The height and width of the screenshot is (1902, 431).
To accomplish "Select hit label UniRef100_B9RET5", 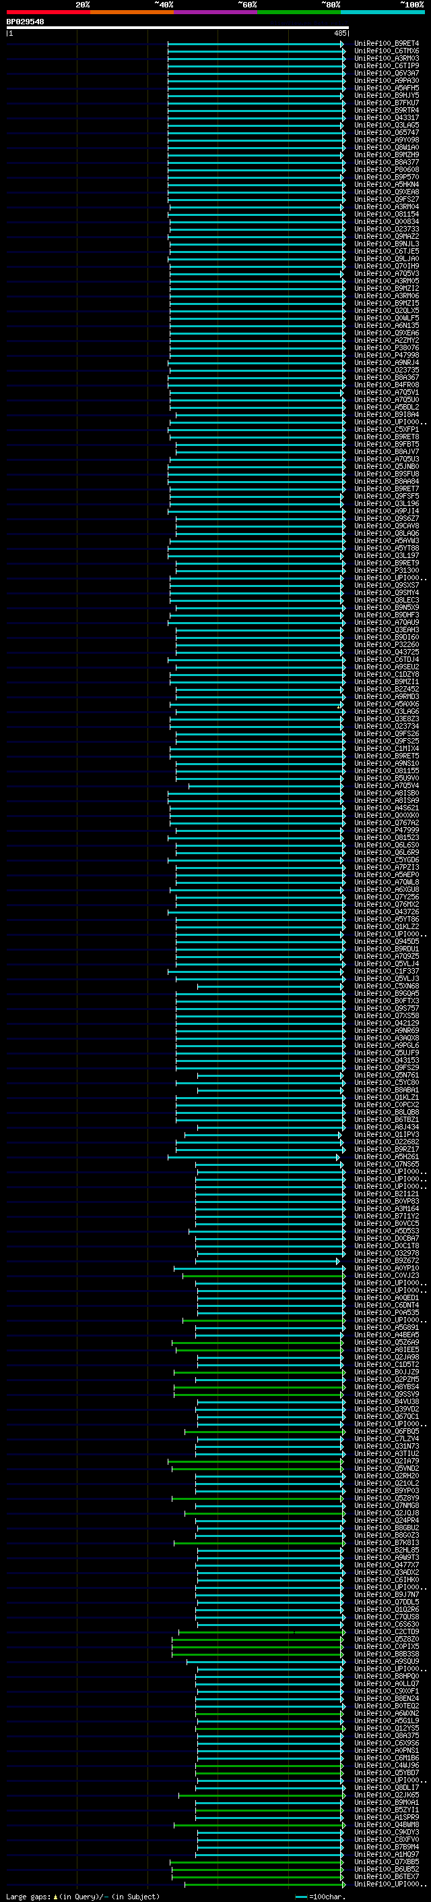I will point(387,756).
